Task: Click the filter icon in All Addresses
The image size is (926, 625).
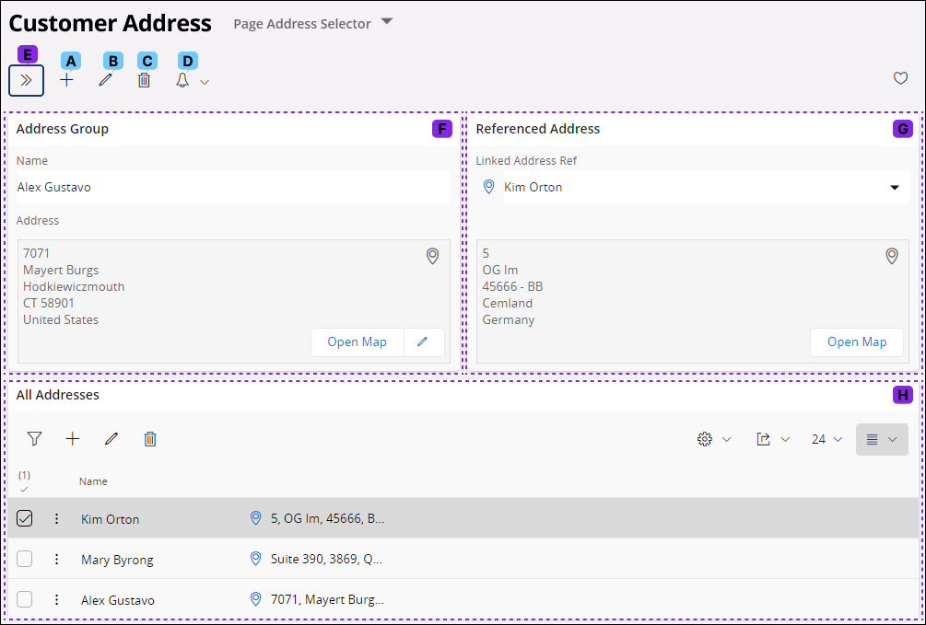Action: pyautogui.click(x=34, y=439)
